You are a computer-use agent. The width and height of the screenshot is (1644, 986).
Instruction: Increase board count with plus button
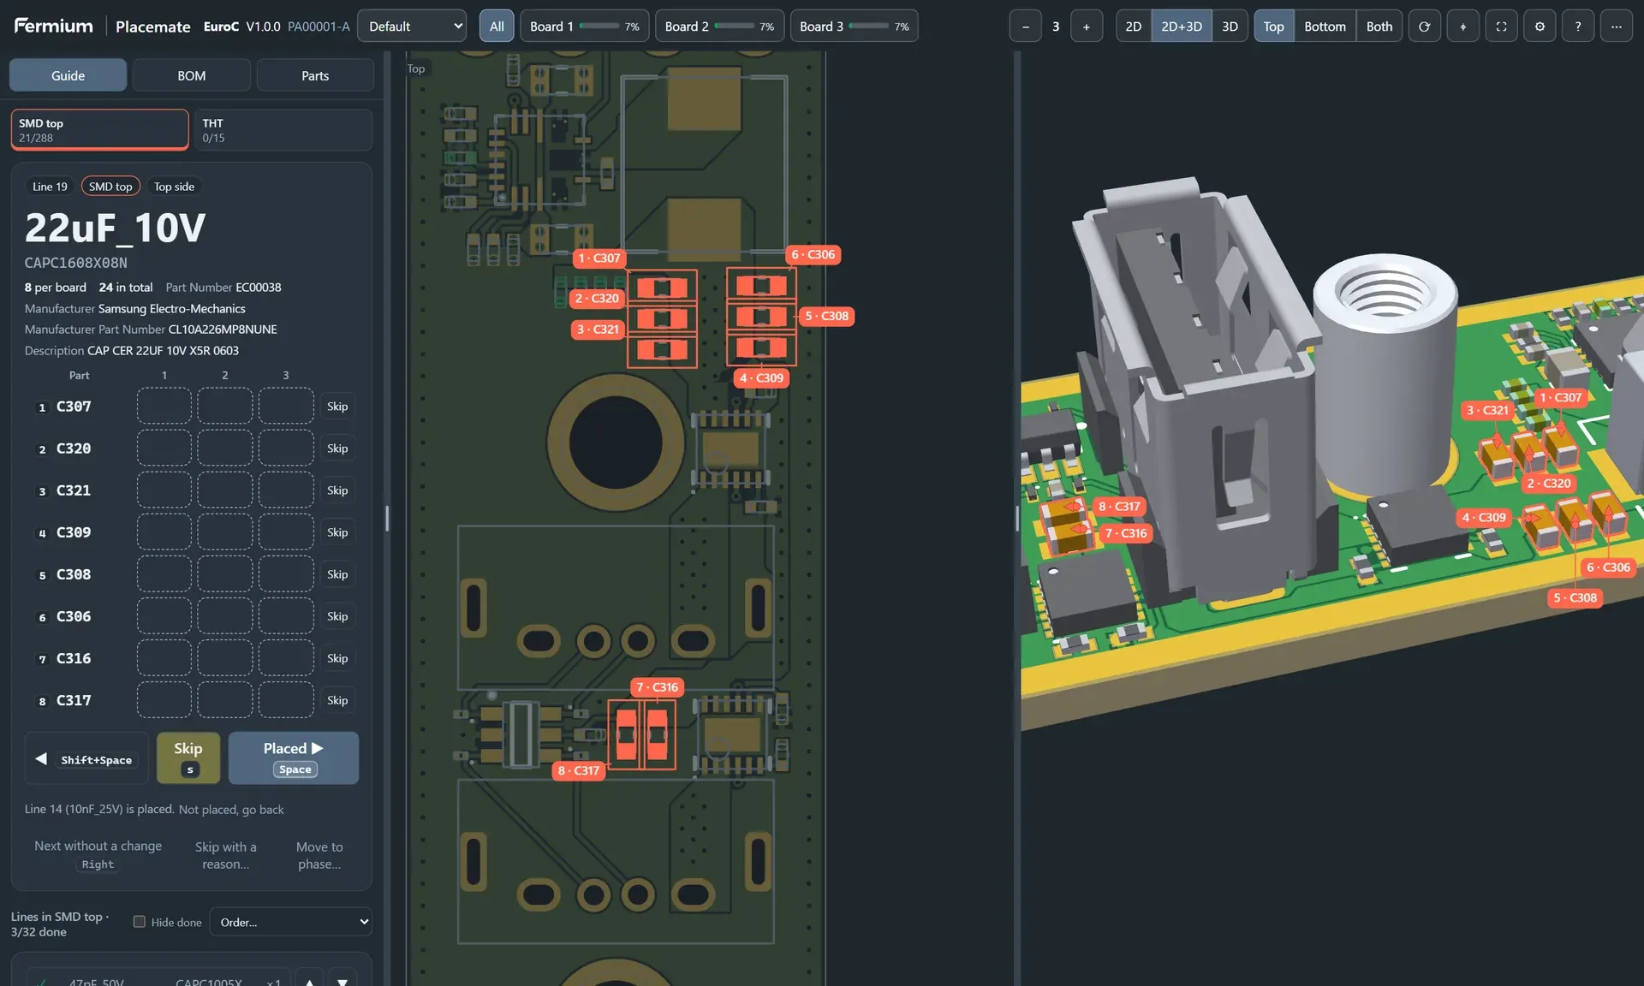(1087, 27)
